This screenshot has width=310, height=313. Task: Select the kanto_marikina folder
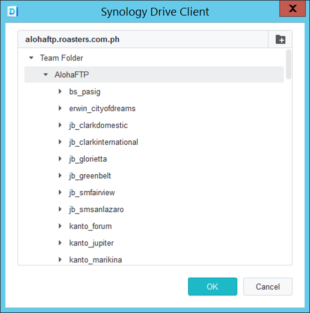click(96, 260)
